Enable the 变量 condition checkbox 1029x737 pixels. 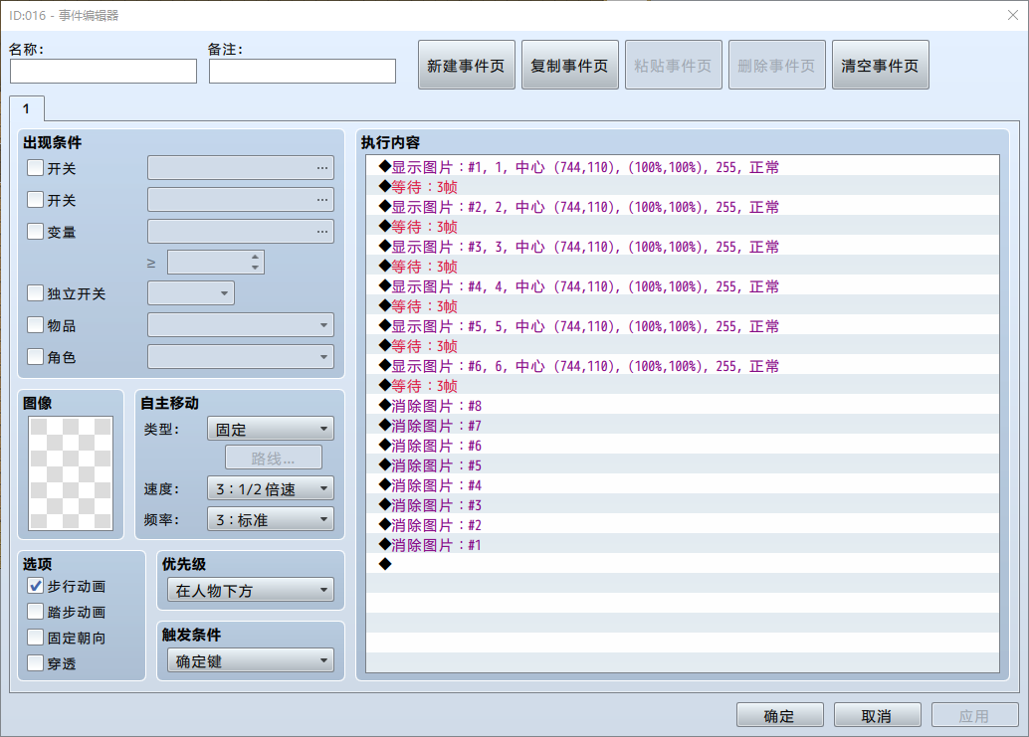pos(36,231)
